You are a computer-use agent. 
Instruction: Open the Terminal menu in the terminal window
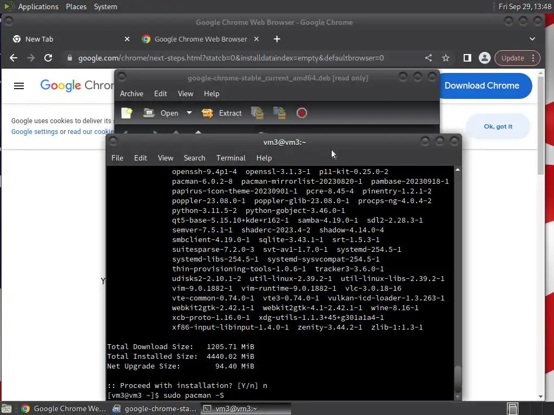[x=230, y=158]
